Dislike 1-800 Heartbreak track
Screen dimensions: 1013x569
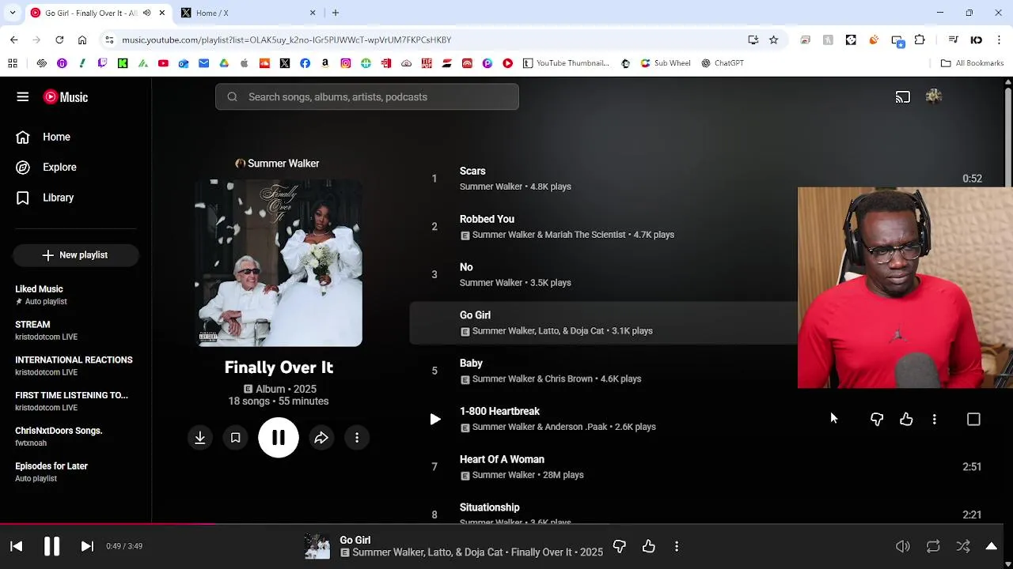(877, 420)
